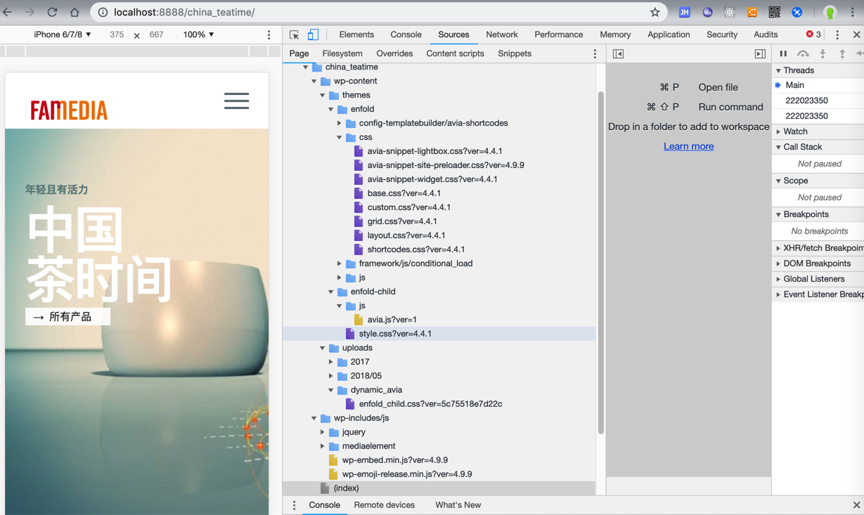Image resolution: width=864 pixels, height=515 pixels.
Task: Expand the Watch section
Action: 778,131
